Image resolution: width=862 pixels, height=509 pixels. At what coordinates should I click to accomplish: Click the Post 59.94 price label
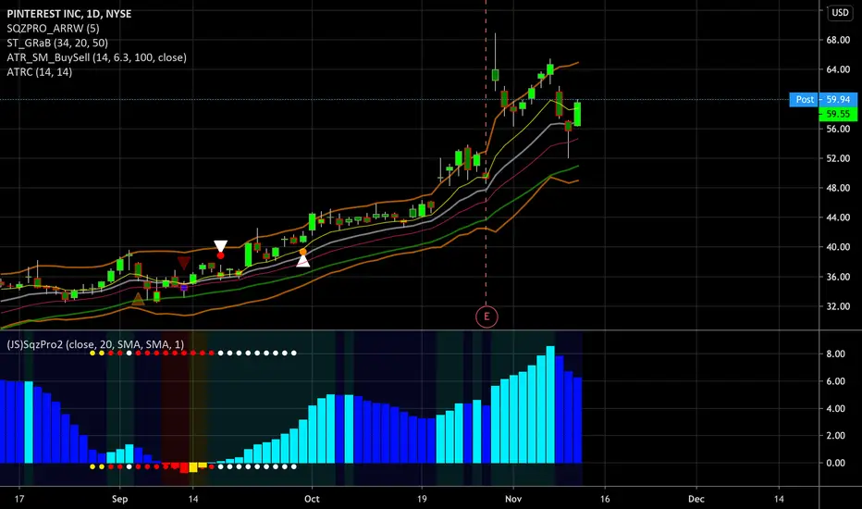click(x=823, y=100)
